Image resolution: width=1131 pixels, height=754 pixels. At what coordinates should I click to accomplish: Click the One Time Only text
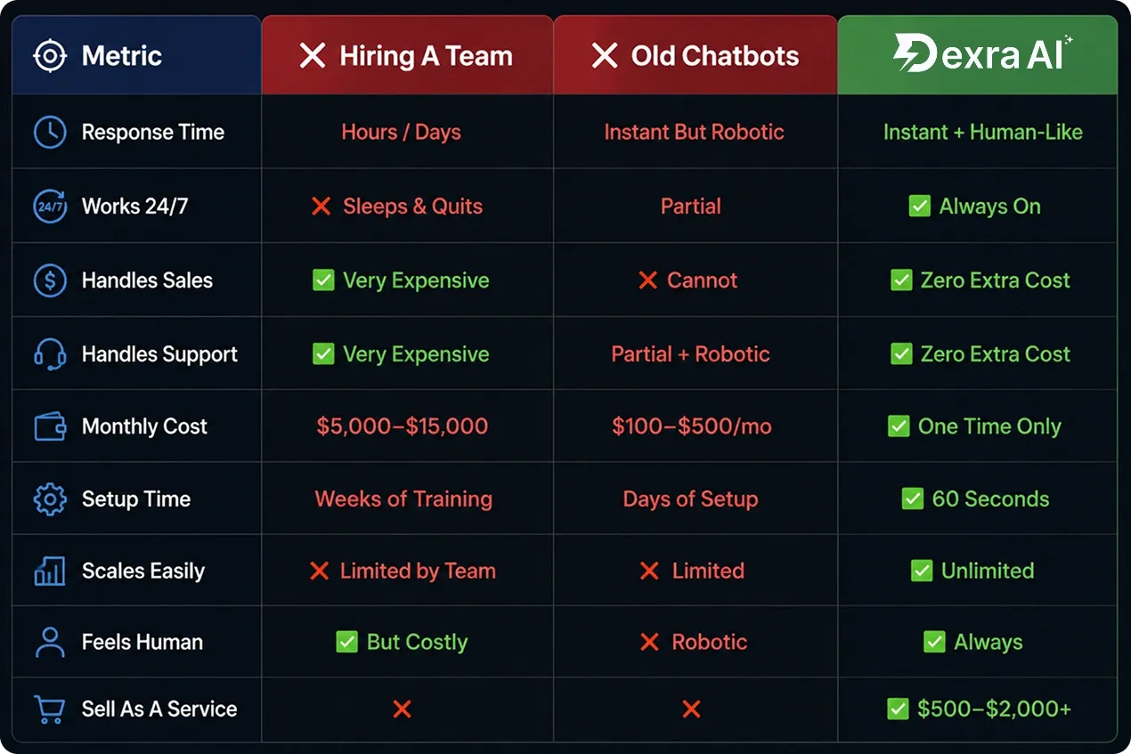click(990, 426)
